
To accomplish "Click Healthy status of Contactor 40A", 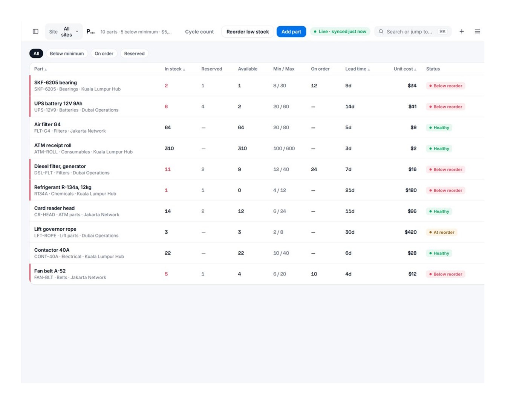I will pyautogui.click(x=439, y=253).
